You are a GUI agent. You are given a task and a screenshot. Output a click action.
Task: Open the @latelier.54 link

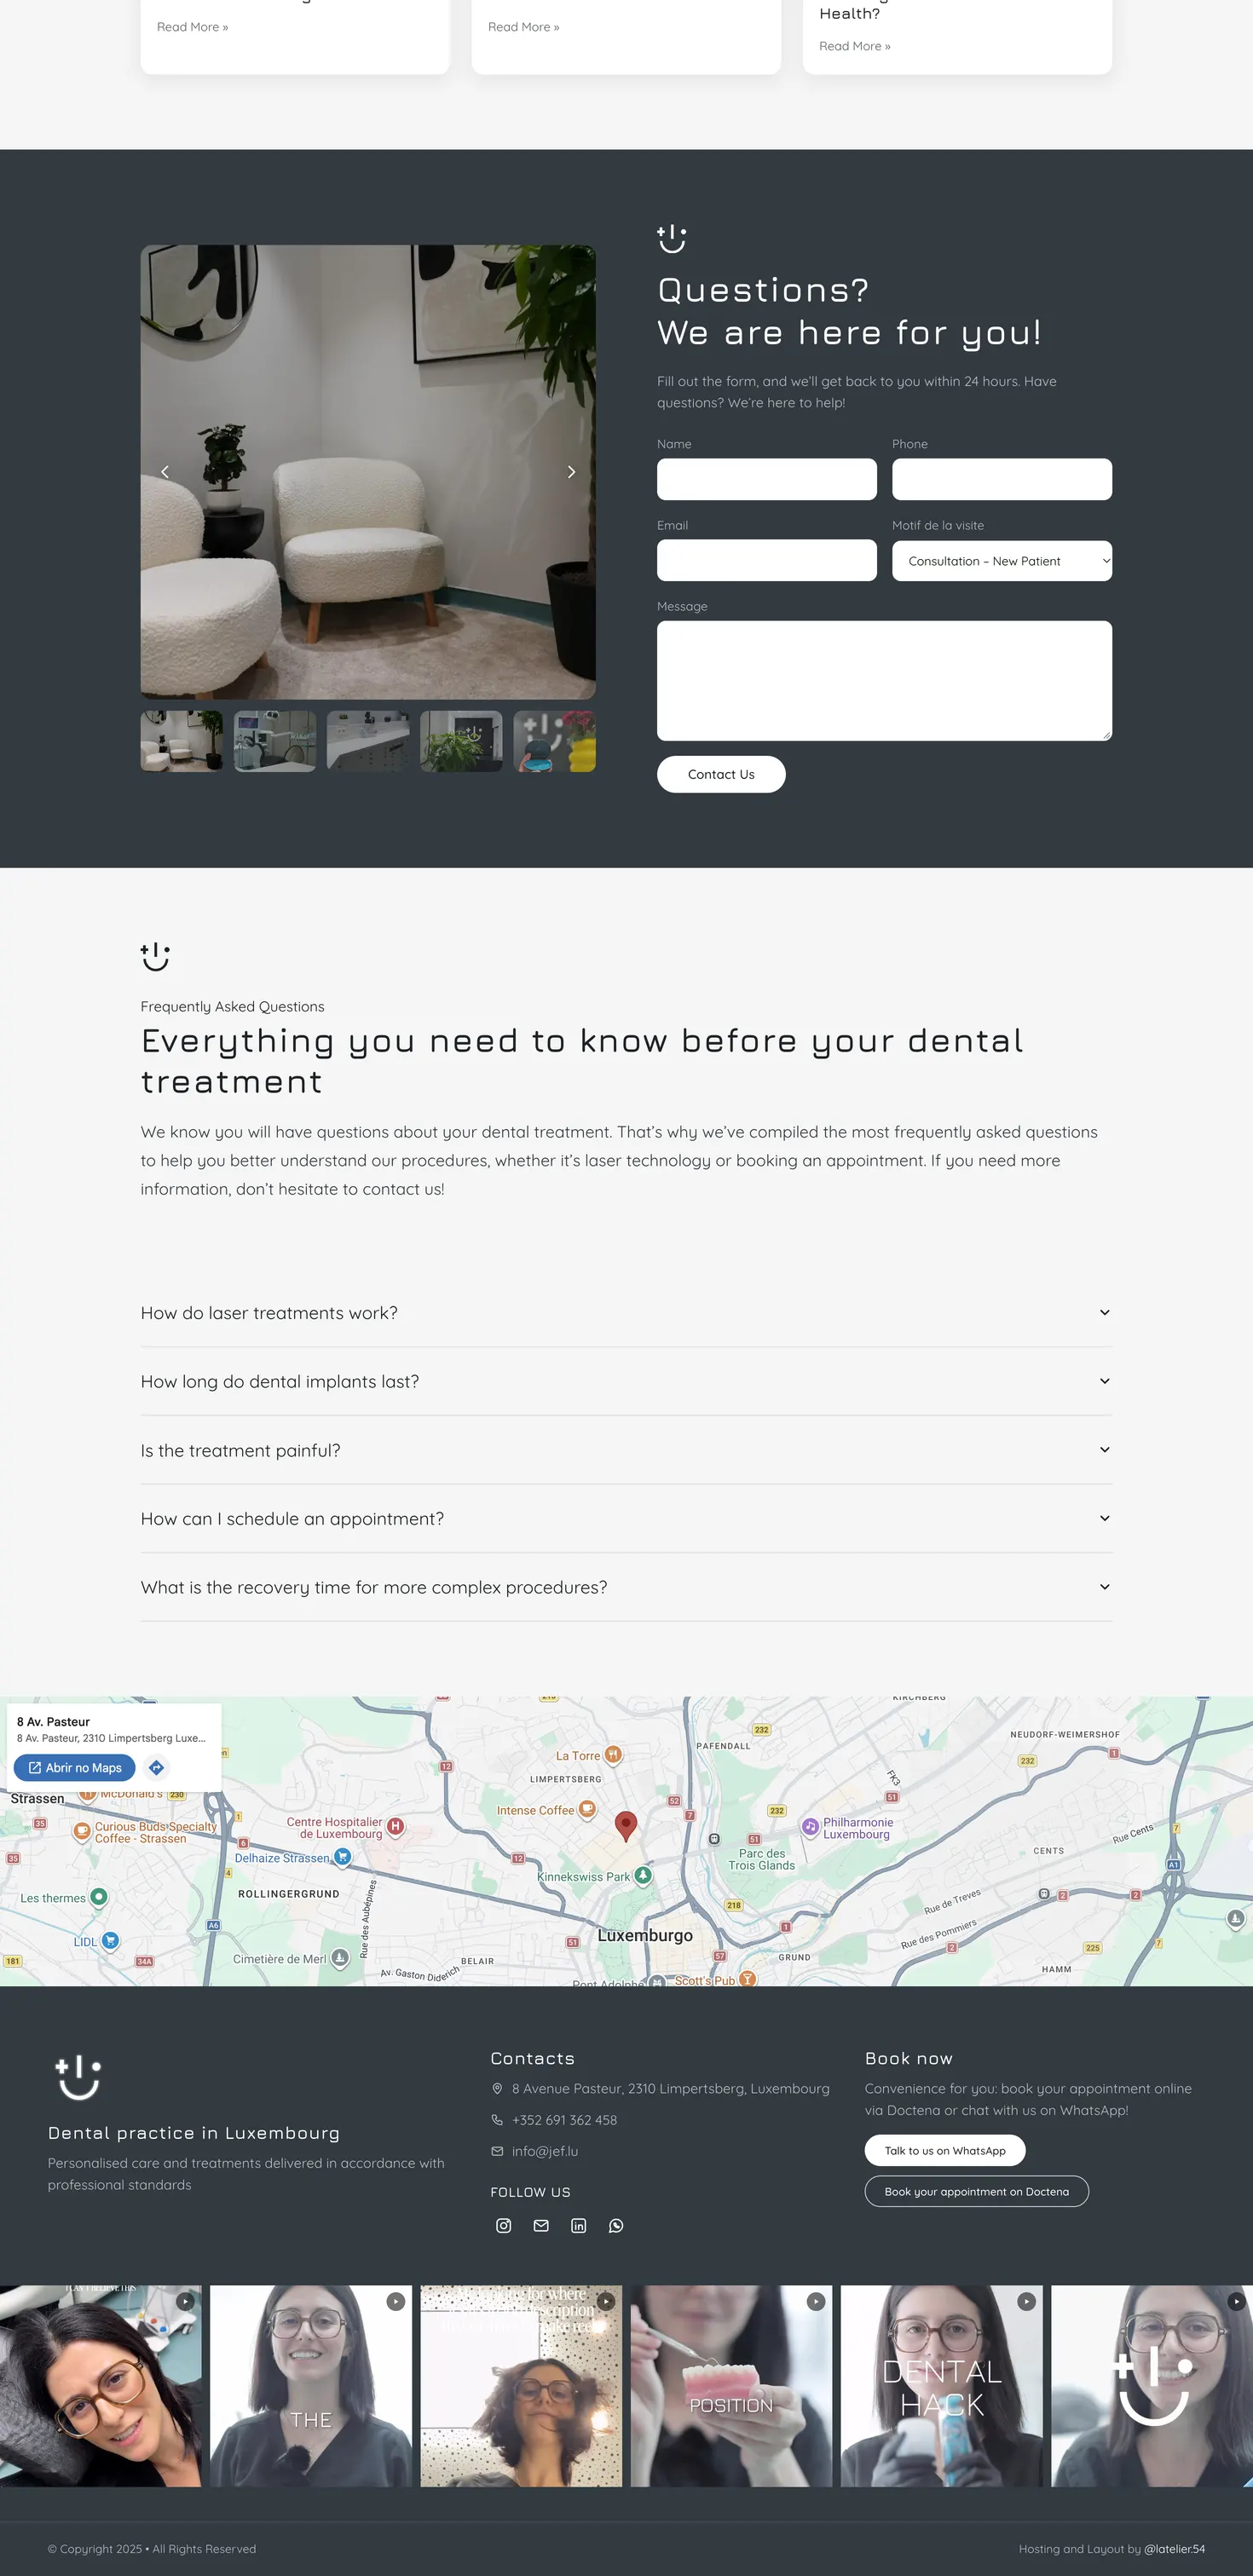(x=1174, y=2549)
